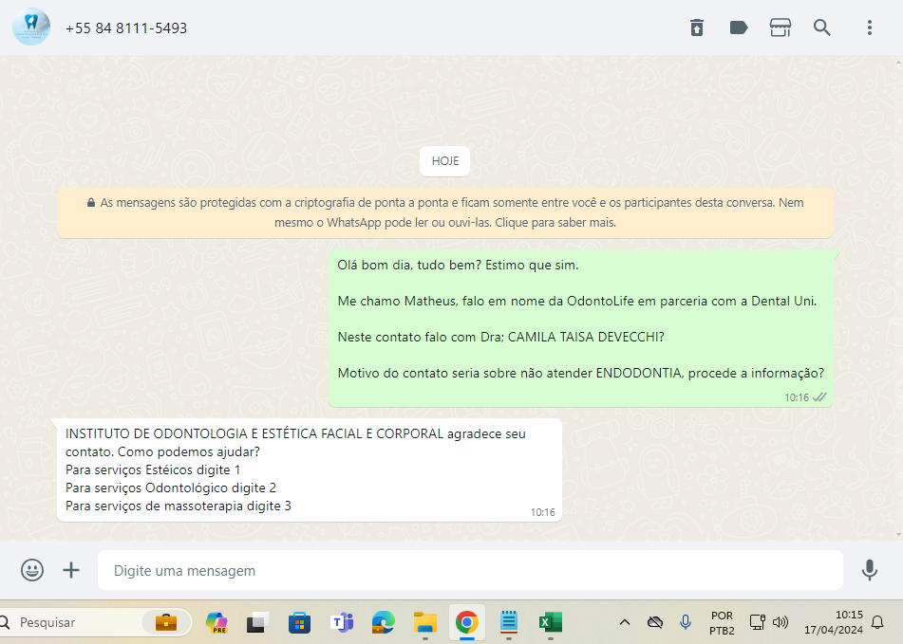This screenshot has height=644, width=903.
Task: Click the OneDrive cloud tray icon
Action: coord(655,622)
